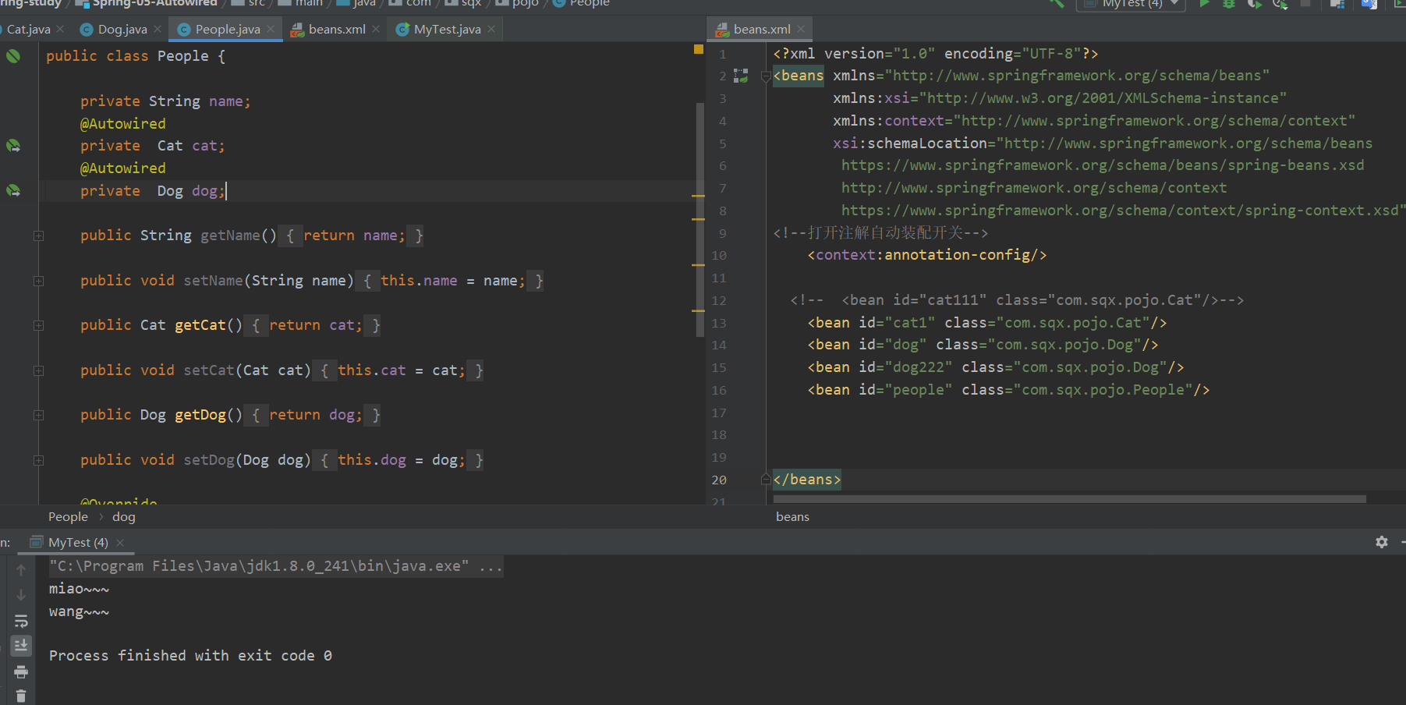
Task: Click the first @Autowired annotation above Cat
Action: (x=122, y=124)
